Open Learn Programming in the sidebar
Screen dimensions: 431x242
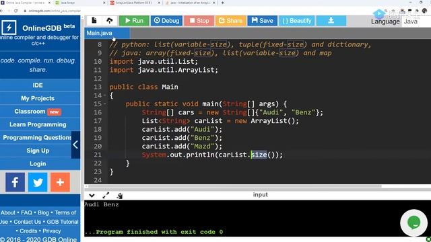(38, 124)
